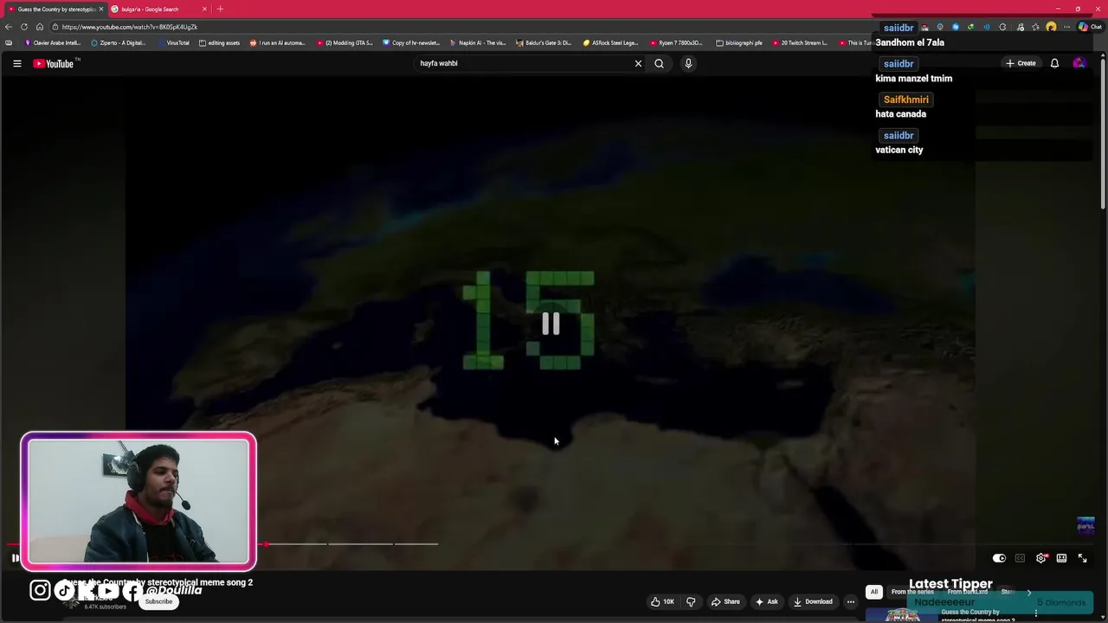Screen dimensions: 1108x623
Task: Open the Facebook icon in the stream overlay
Action: 132,590
